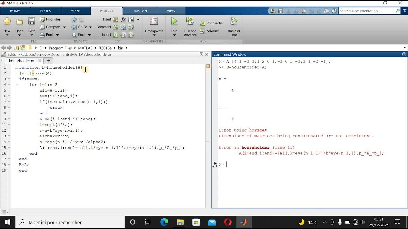
Task: Click the green Run icon
Action: coord(174,21)
